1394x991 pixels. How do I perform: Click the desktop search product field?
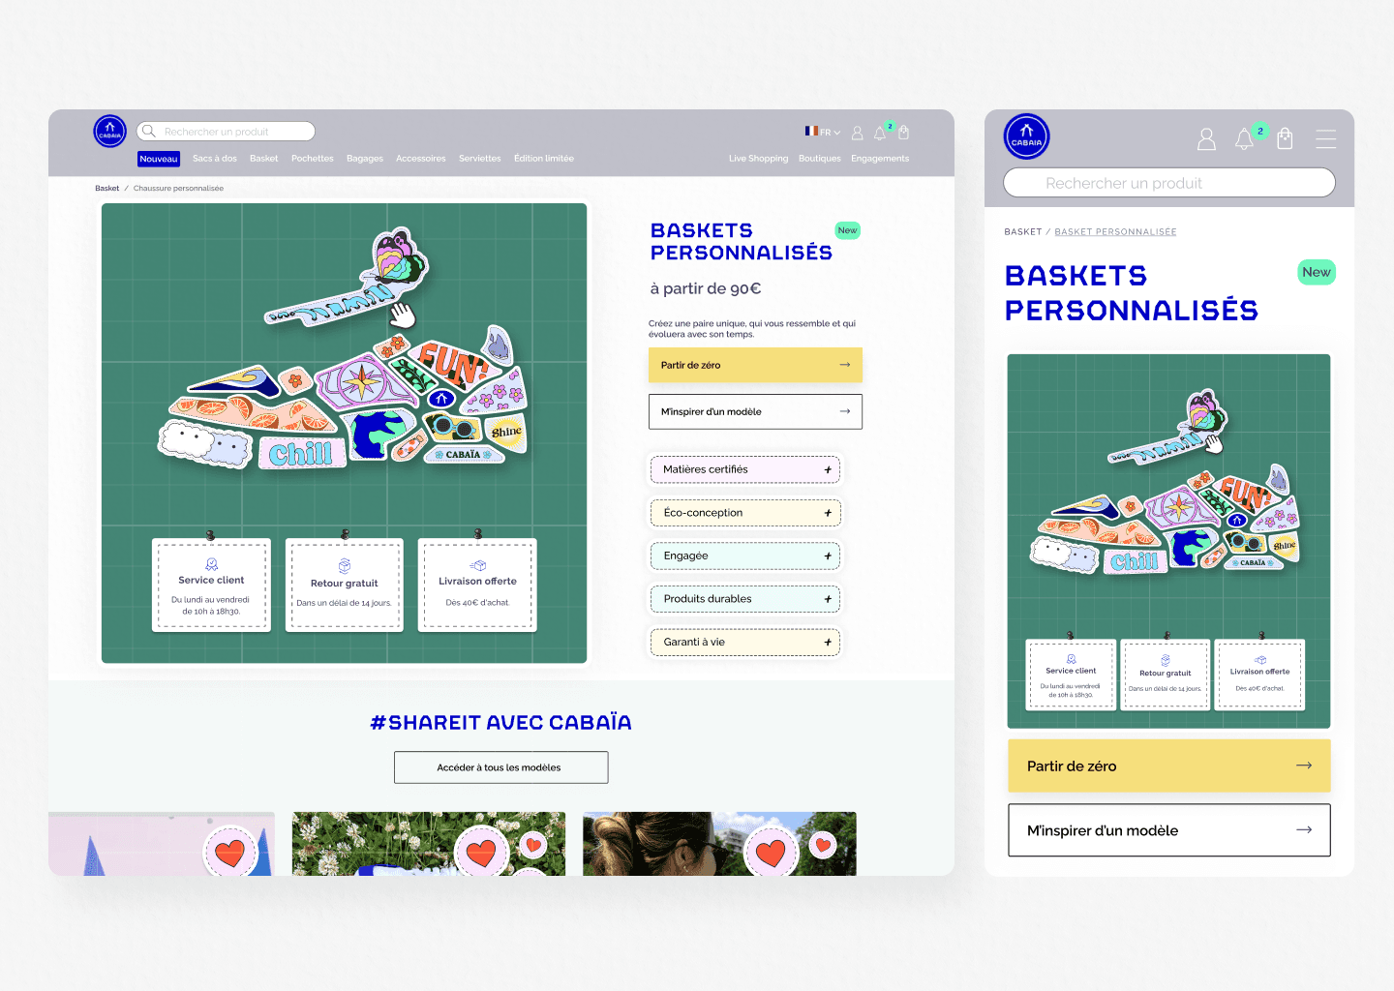click(226, 132)
